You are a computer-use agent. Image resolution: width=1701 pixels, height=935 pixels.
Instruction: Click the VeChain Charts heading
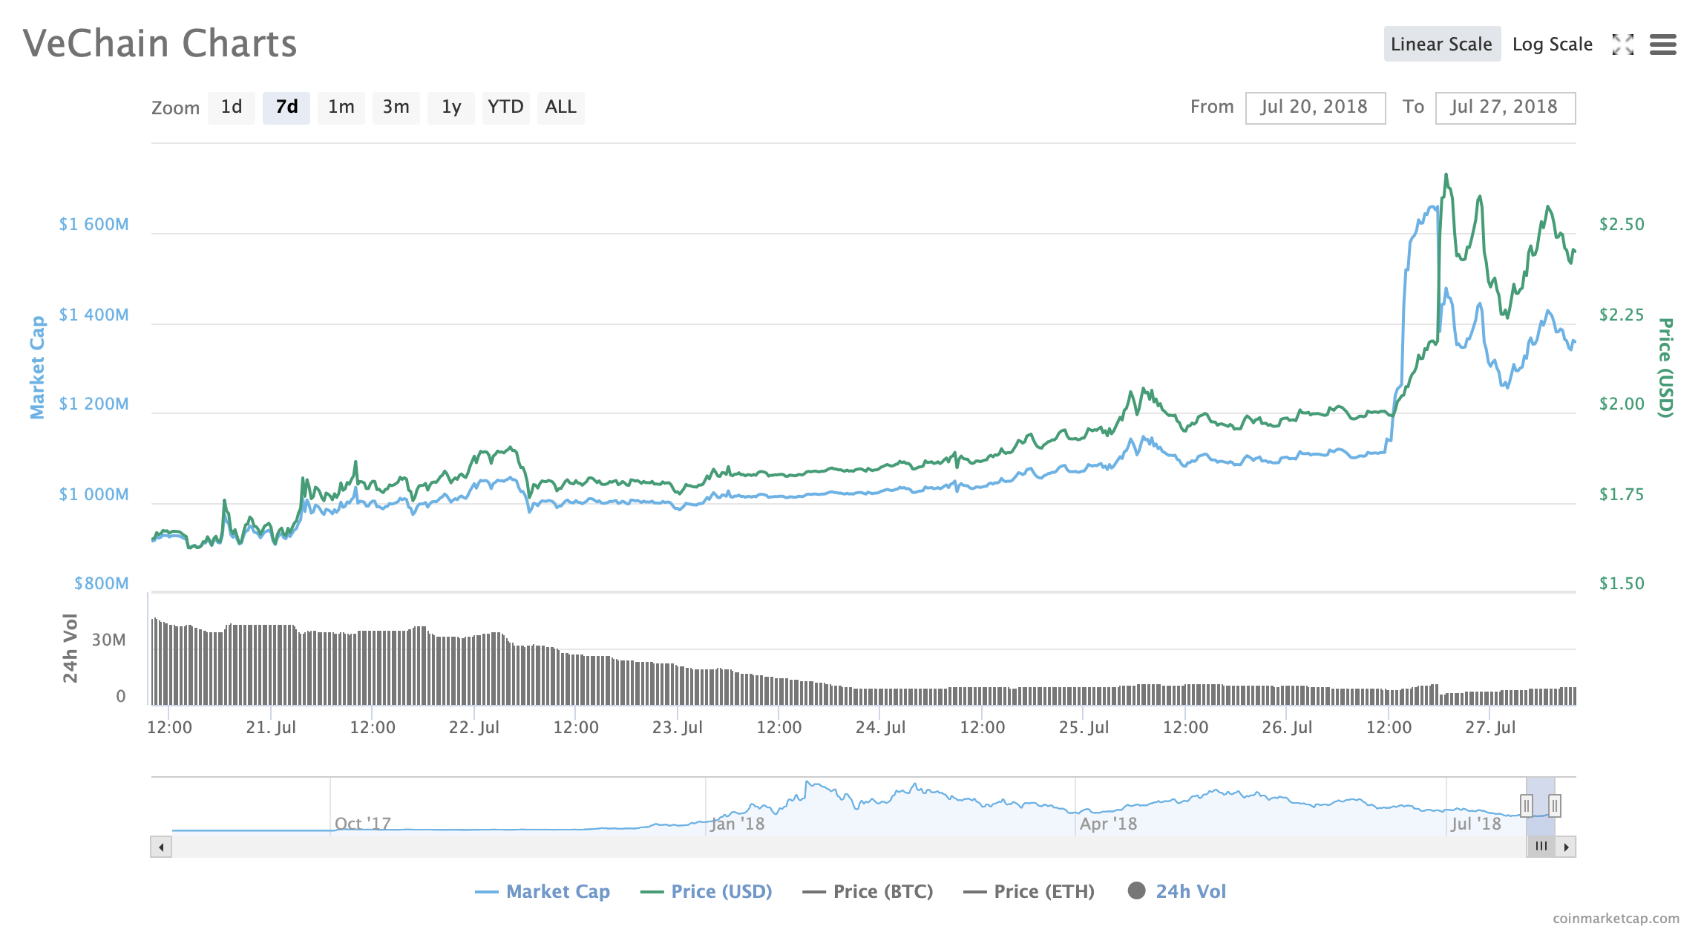(160, 43)
